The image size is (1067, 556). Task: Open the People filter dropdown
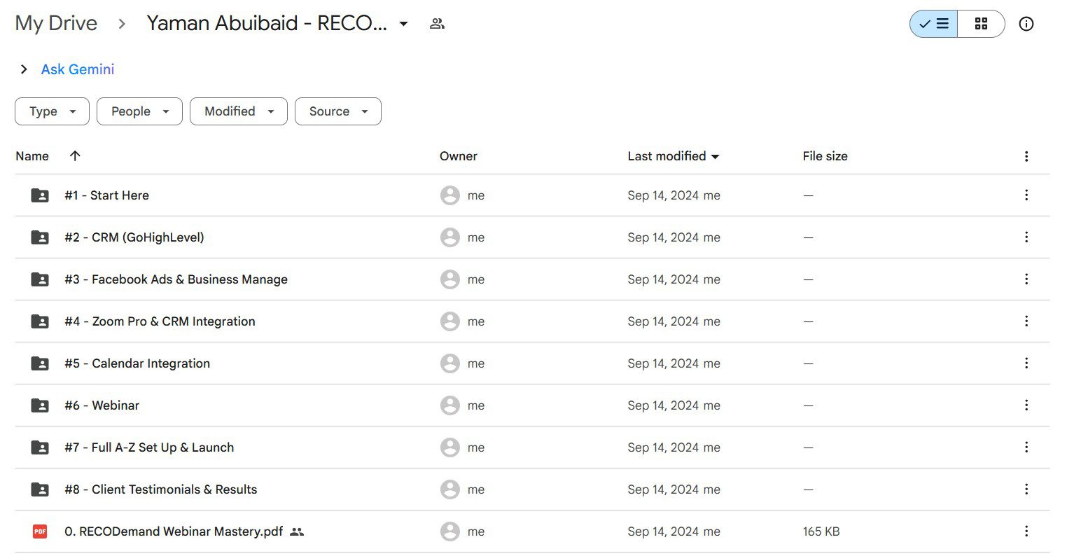click(x=139, y=111)
